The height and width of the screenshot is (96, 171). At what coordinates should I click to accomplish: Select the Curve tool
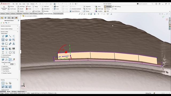point(56,9)
